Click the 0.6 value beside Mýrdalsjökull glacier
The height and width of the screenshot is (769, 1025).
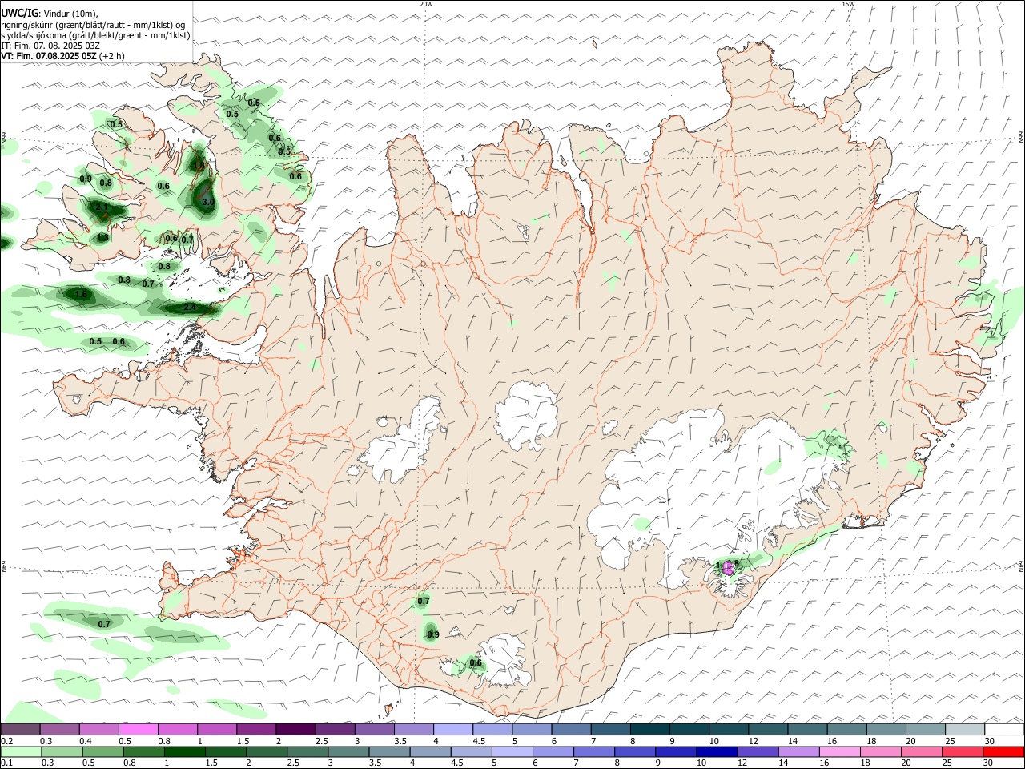tap(476, 663)
